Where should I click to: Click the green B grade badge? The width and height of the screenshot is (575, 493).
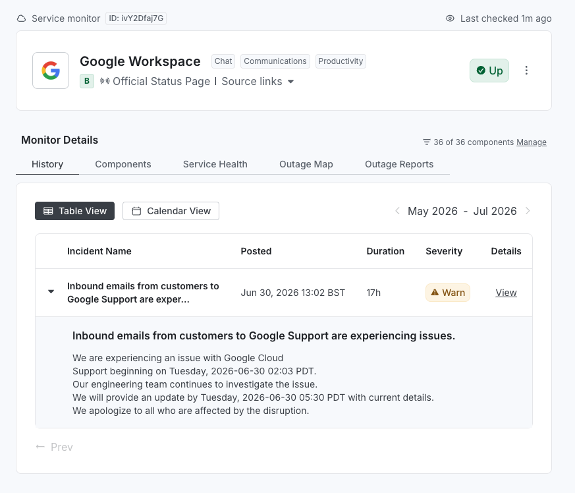click(x=87, y=81)
